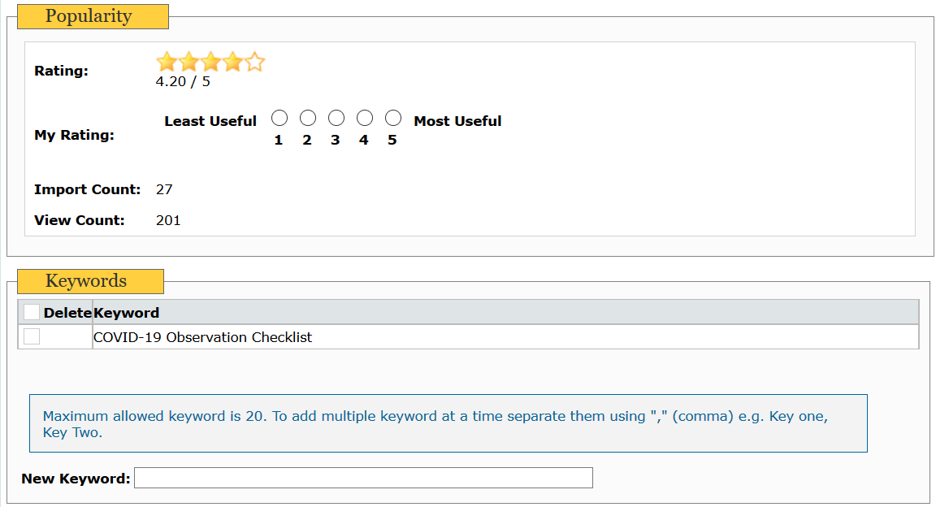Pick Most Useful rating 5
The height and width of the screenshot is (507, 936).
click(393, 119)
